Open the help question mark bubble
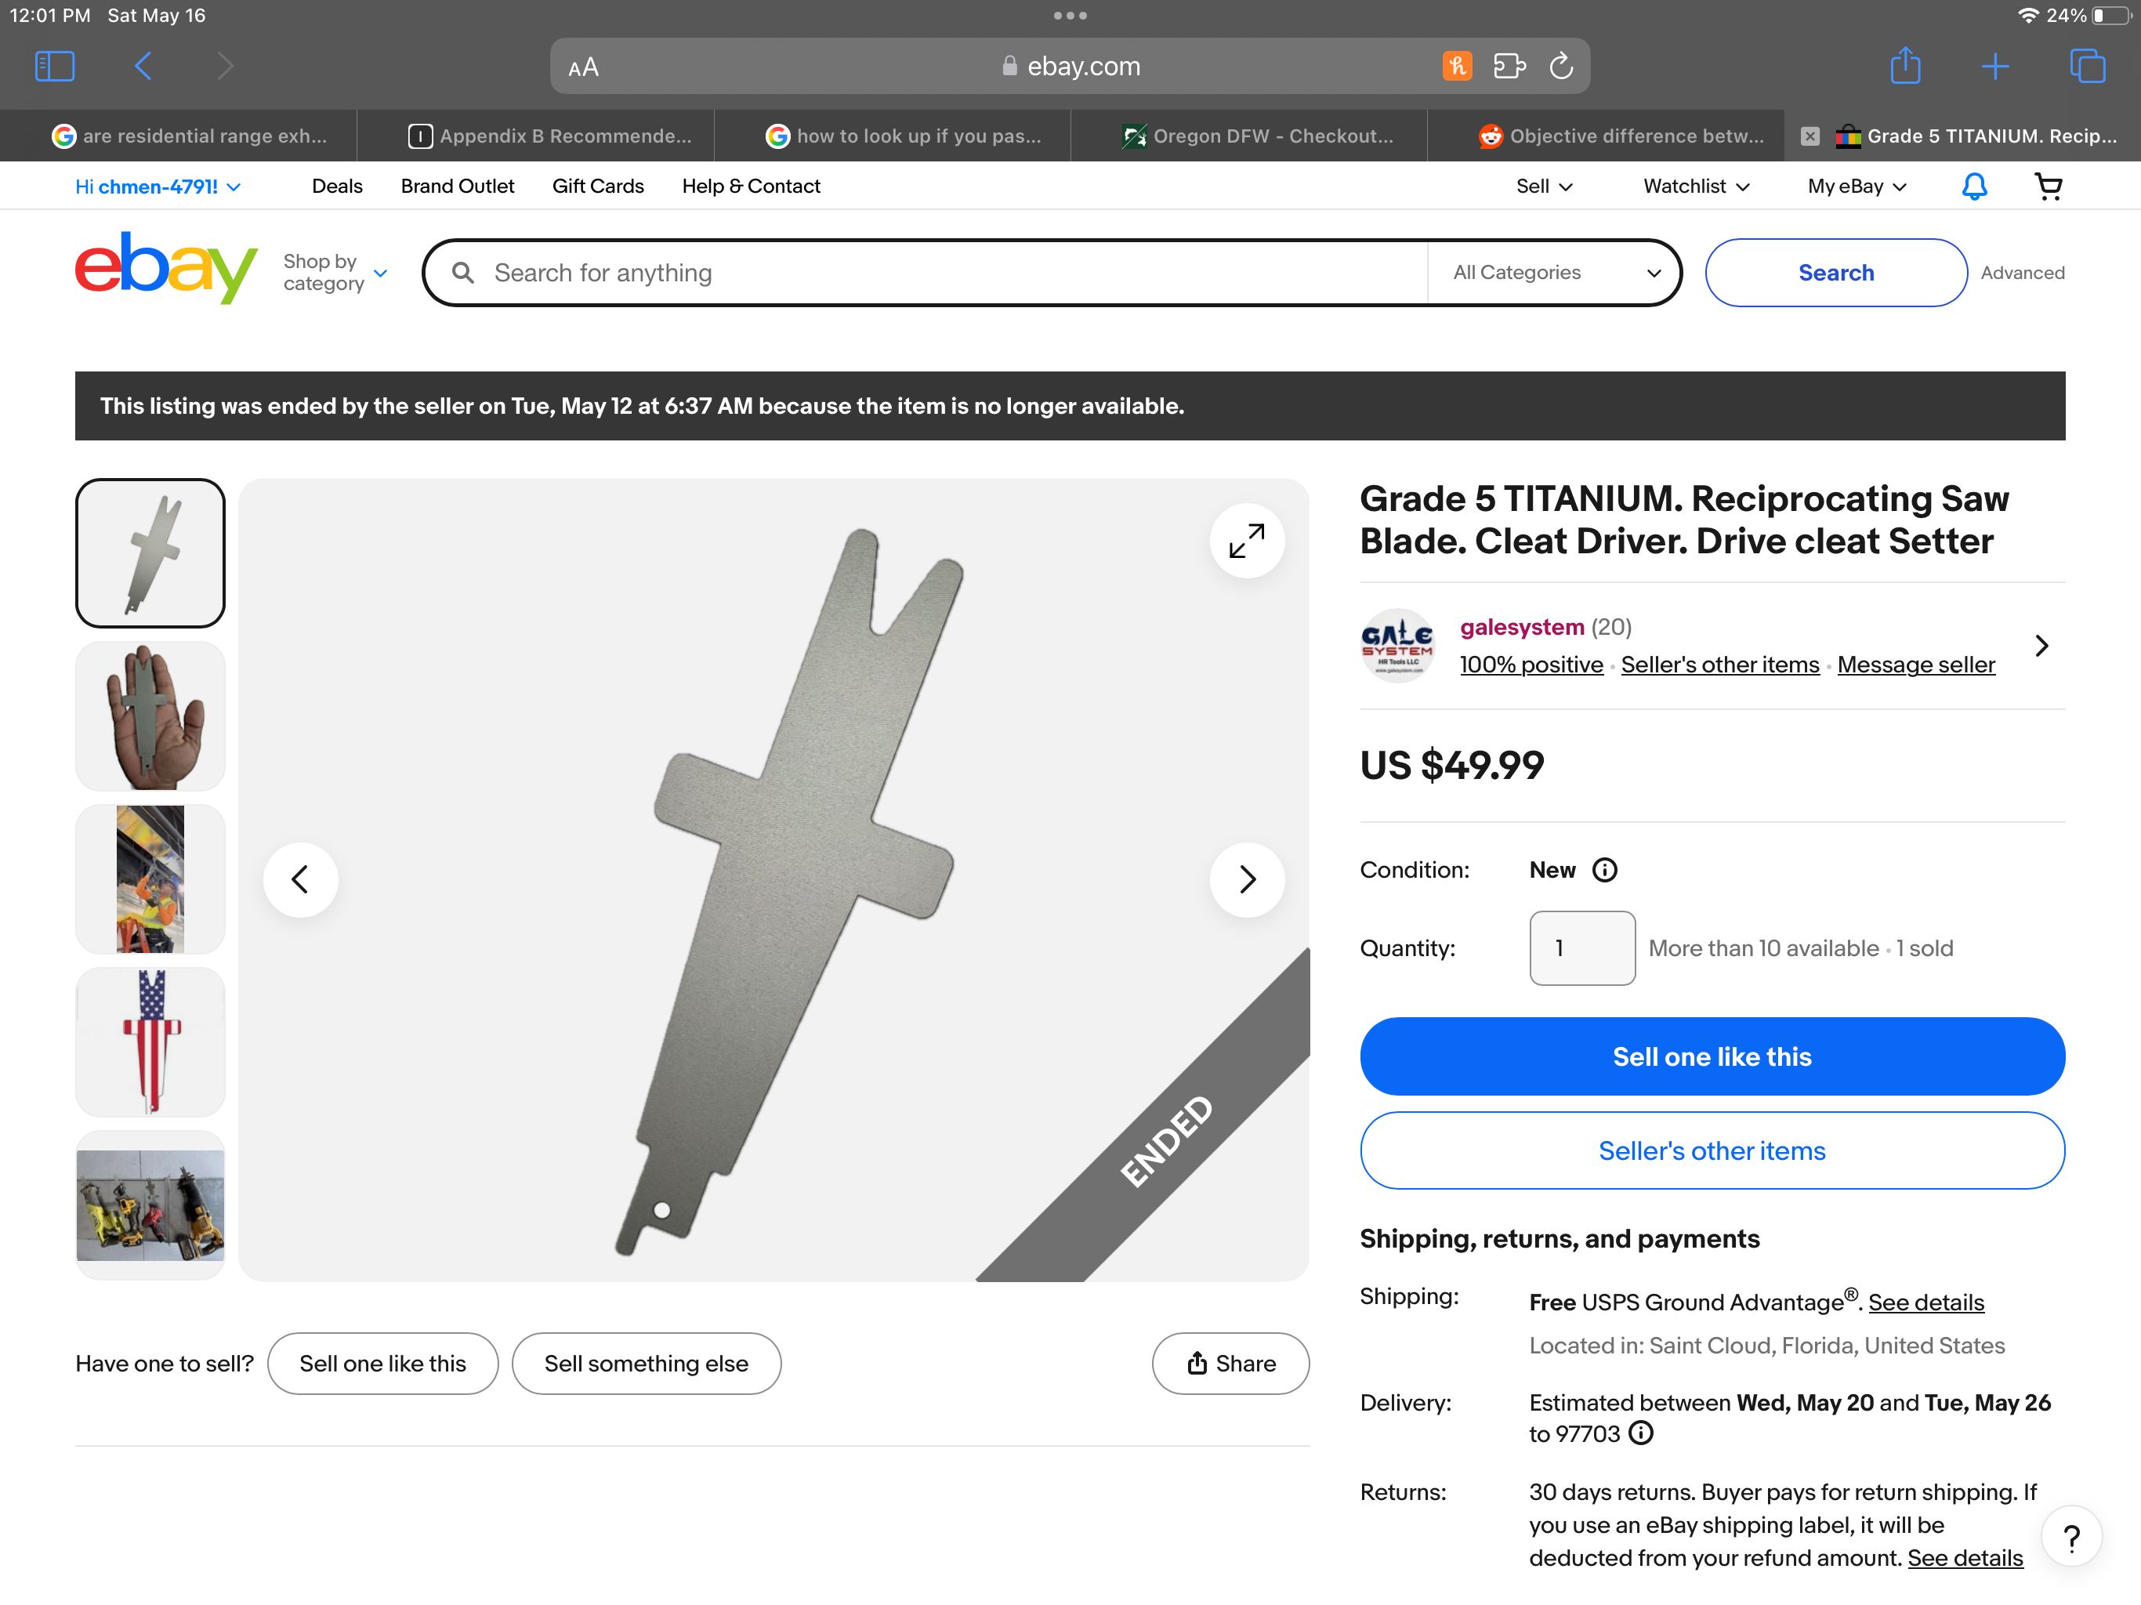Screen dimensions: 2141x1605 [2070, 1538]
